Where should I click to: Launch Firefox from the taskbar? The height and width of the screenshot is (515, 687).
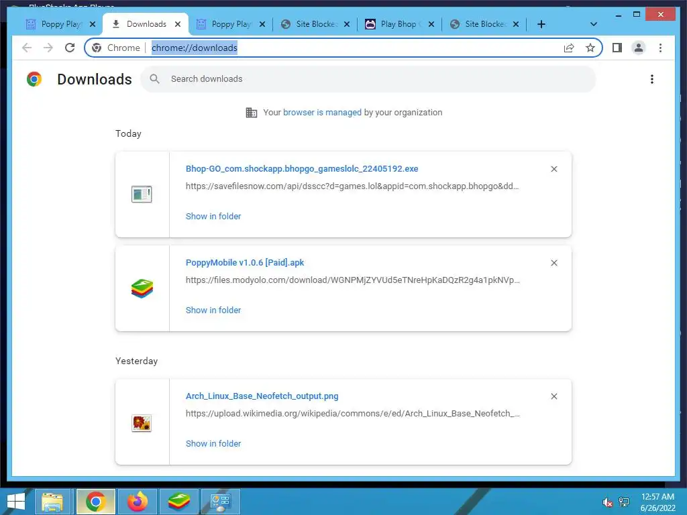[138, 502]
